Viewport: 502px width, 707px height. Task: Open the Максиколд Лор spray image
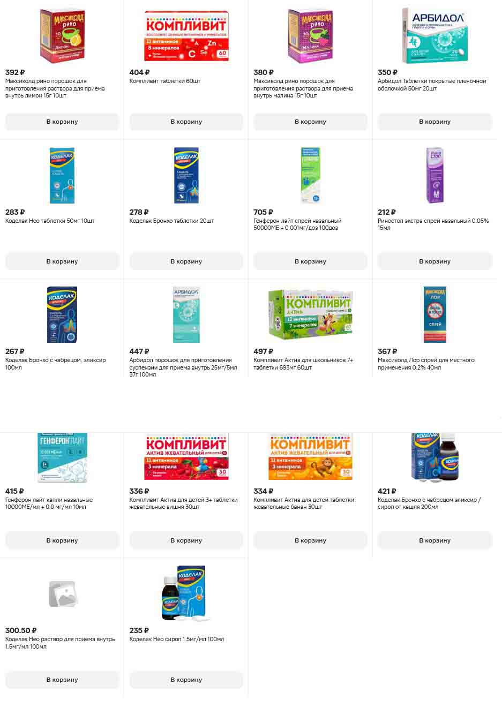coord(434,315)
